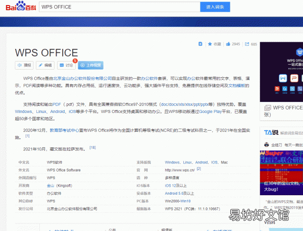This screenshot has height=231, width=303.
Task: Click the blue 进入词条 button
Action: (x=215, y=7)
